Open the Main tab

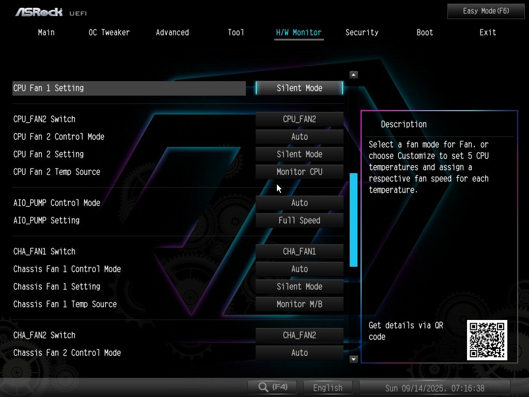(x=46, y=33)
